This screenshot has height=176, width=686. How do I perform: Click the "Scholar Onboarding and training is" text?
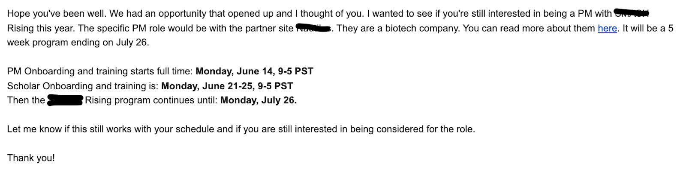click(82, 86)
